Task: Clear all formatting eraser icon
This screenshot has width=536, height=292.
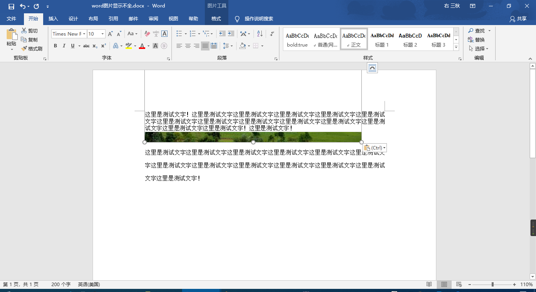Action: tap(148, 34)
